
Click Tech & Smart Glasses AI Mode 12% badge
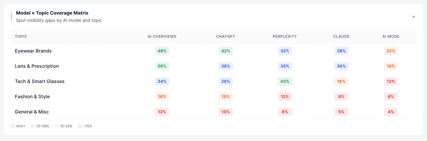pos(391,81)
